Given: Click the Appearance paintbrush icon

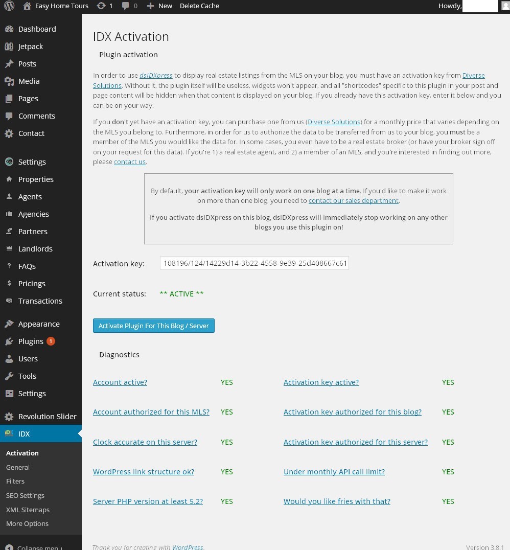Looking at the screenshot, I should [x=9, y=324].
